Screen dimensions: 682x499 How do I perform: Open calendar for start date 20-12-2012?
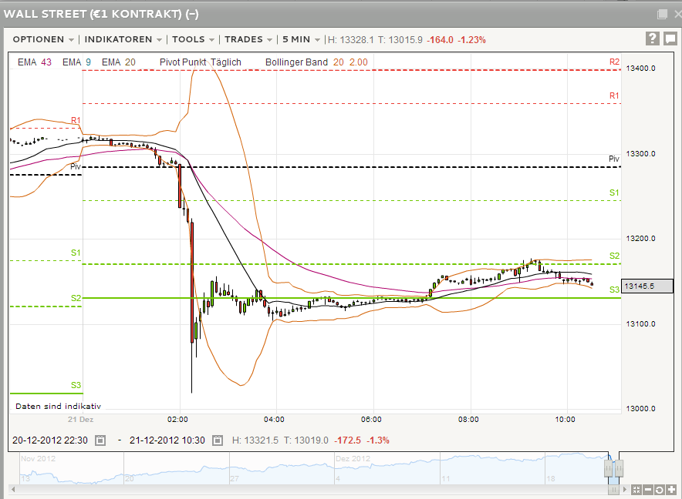point(100,440)
